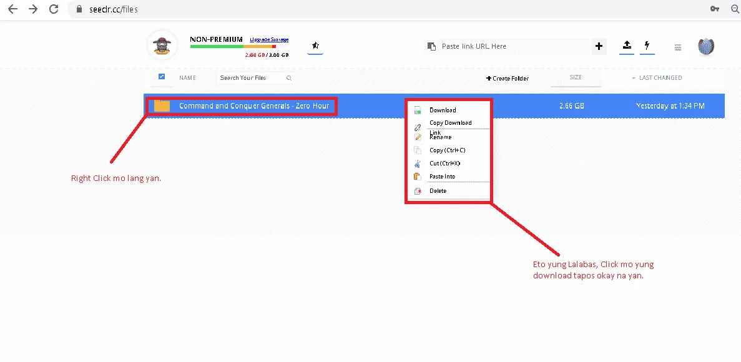741x362 pixels.
Task: Click the paste clipboard icon in URL box
Action: [431, 46]
